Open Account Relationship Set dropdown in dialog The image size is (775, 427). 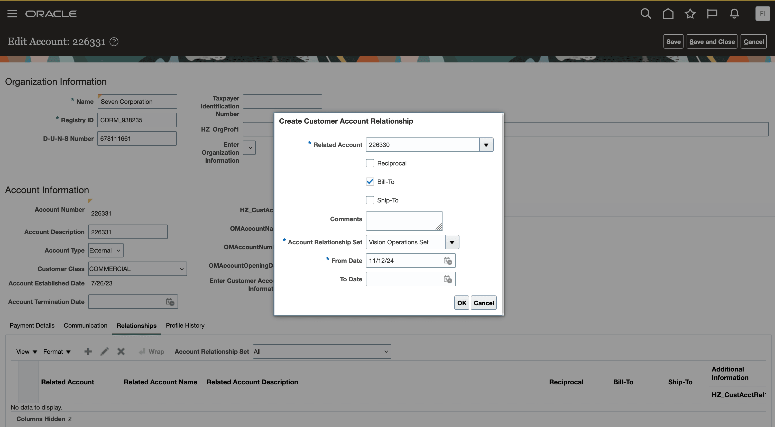coord(451,242)
